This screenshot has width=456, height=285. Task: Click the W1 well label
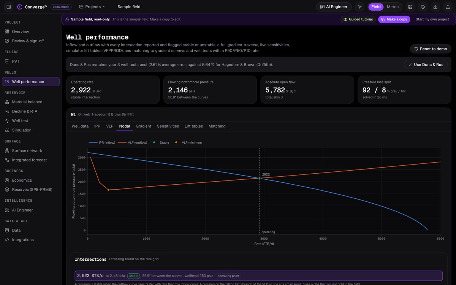tap(73, 114)
